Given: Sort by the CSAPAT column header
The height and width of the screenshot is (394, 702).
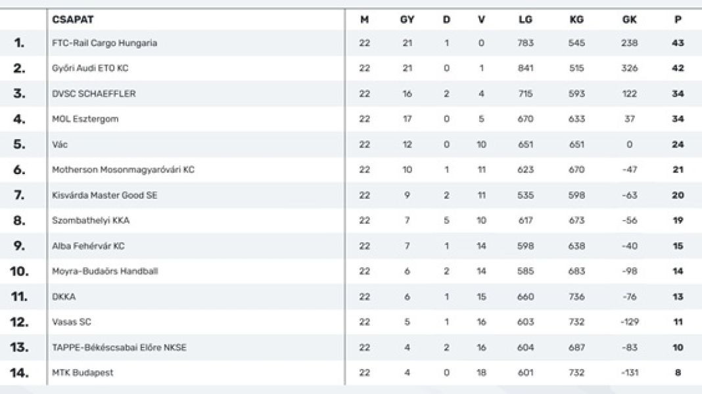Looking at the screenshot, I should coord(72,20).
